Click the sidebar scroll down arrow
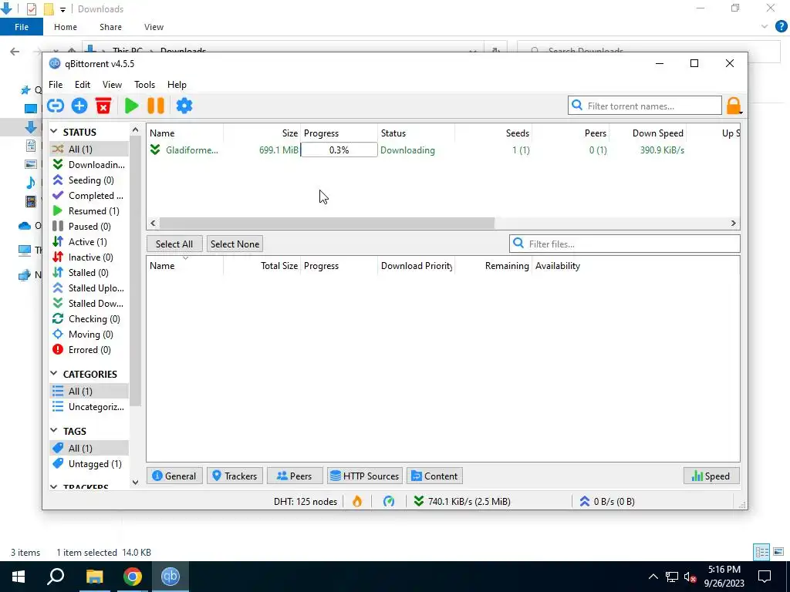The width and height of the screenshot is (790, 592). [x=135, y=483]
